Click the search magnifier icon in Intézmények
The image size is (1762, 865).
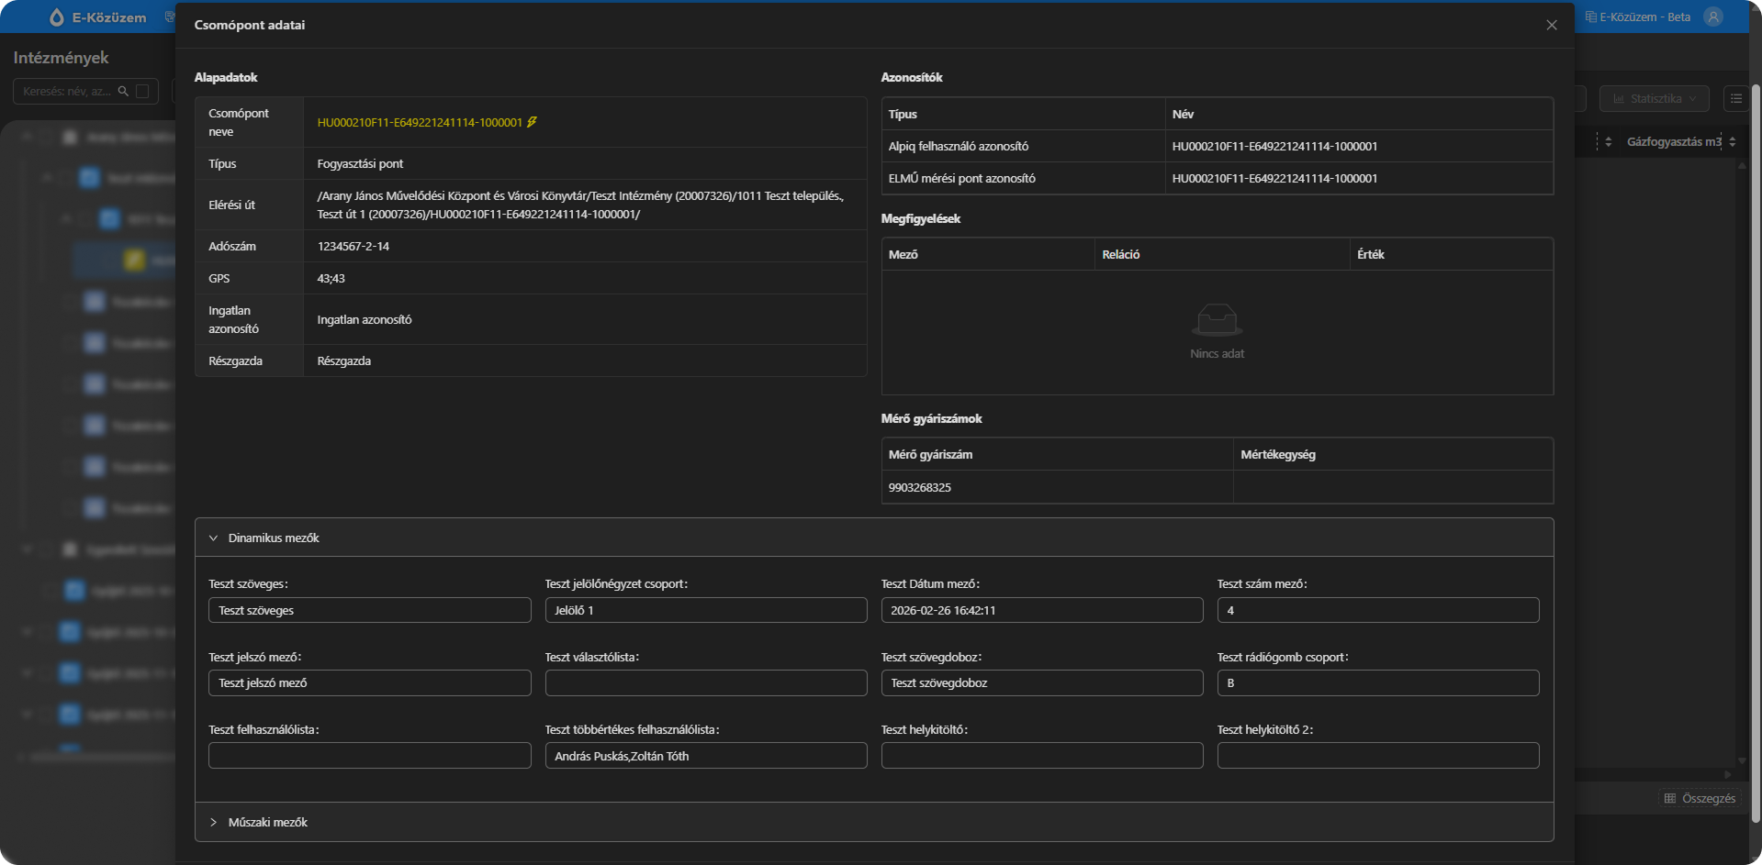[x=123, y=92]
